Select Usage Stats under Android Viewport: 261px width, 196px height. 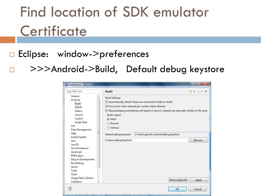(81, 122)
